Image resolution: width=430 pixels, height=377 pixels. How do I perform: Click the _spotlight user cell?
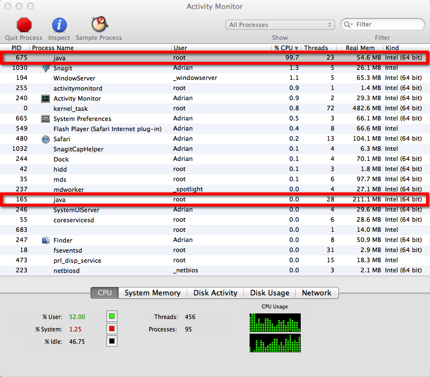pos(188,189)
